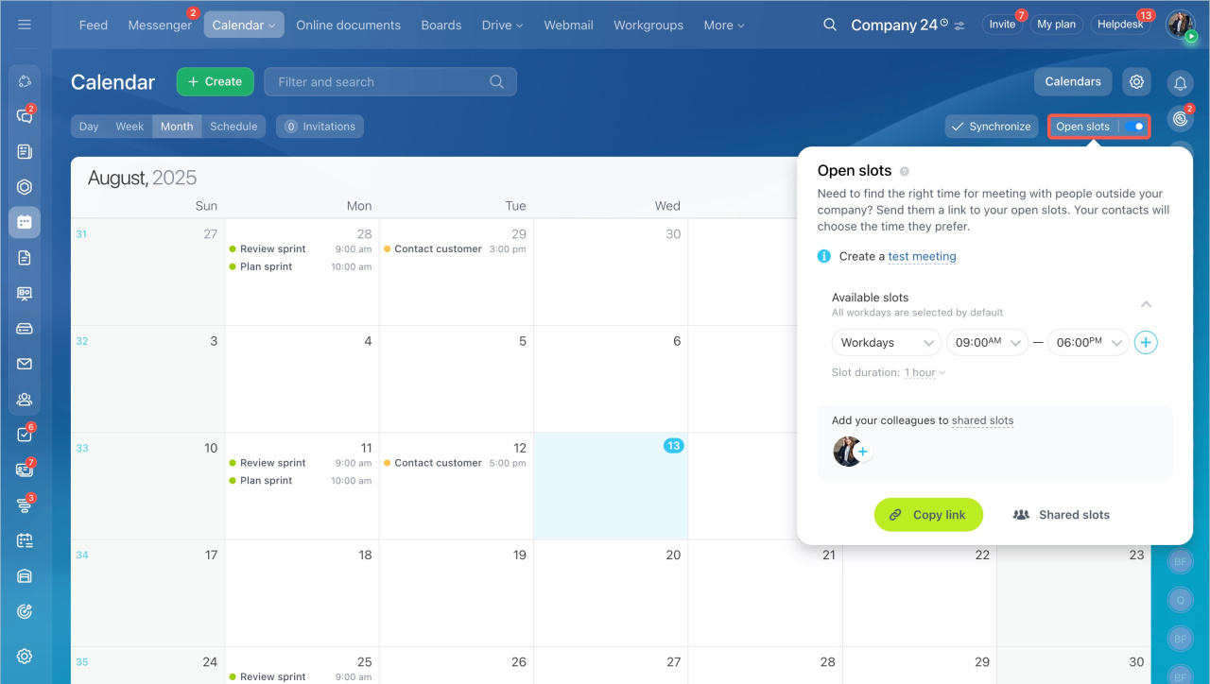This screenshot has height=684, width=1210.
Task: Focus the Filter and search field
Action: 390,81
